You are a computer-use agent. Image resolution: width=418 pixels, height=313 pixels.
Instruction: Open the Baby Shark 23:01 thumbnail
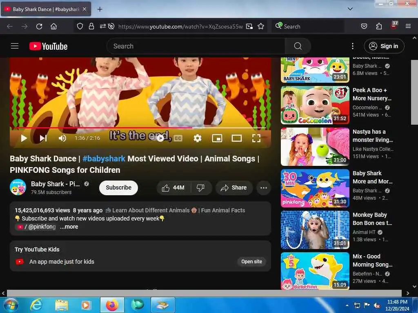315,70
